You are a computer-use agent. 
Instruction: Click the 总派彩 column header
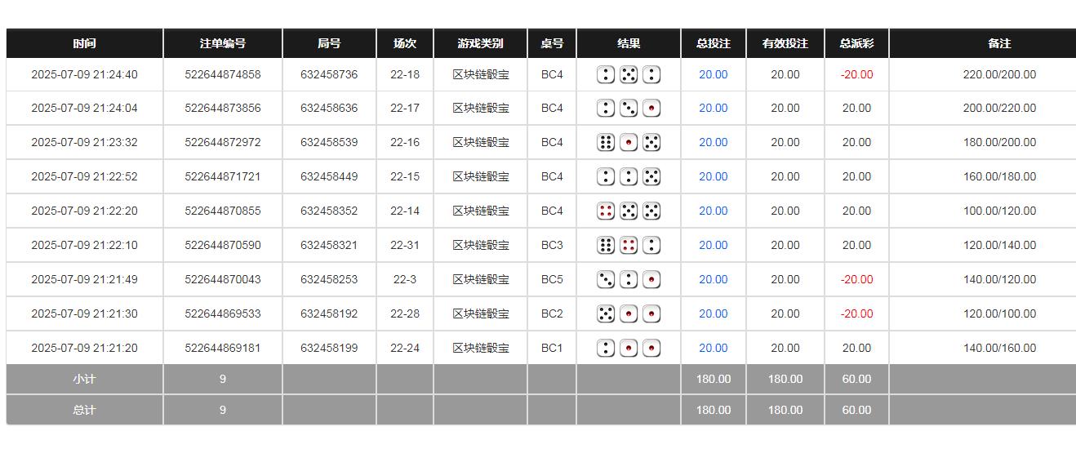point(856,43)
